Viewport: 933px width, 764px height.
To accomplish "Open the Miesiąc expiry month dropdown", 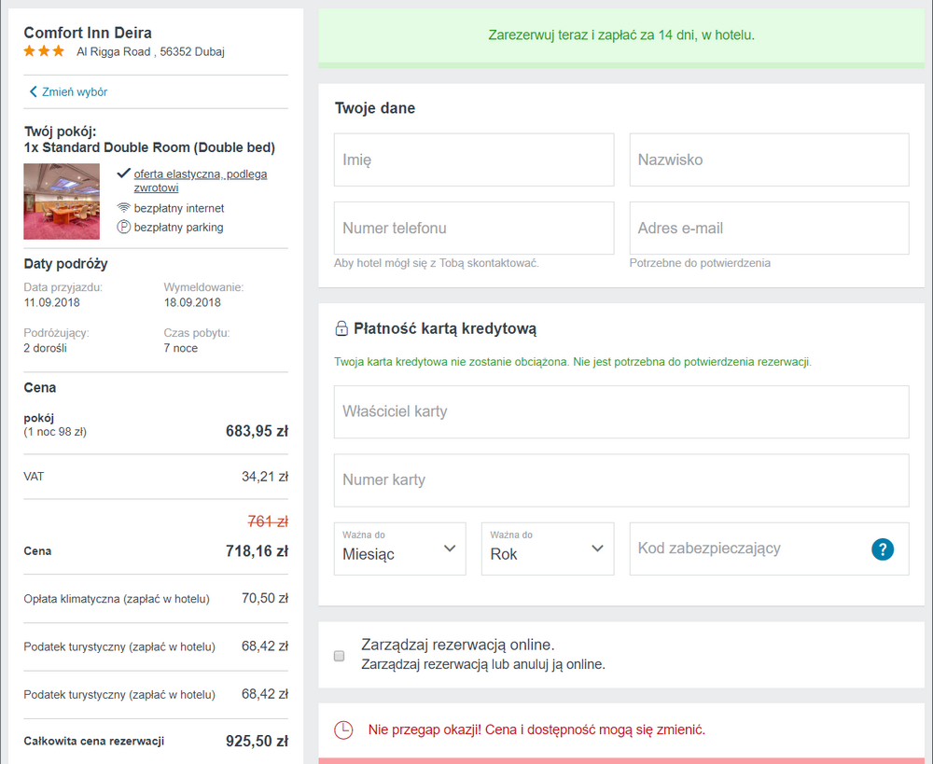I will (x=400, y=549).
